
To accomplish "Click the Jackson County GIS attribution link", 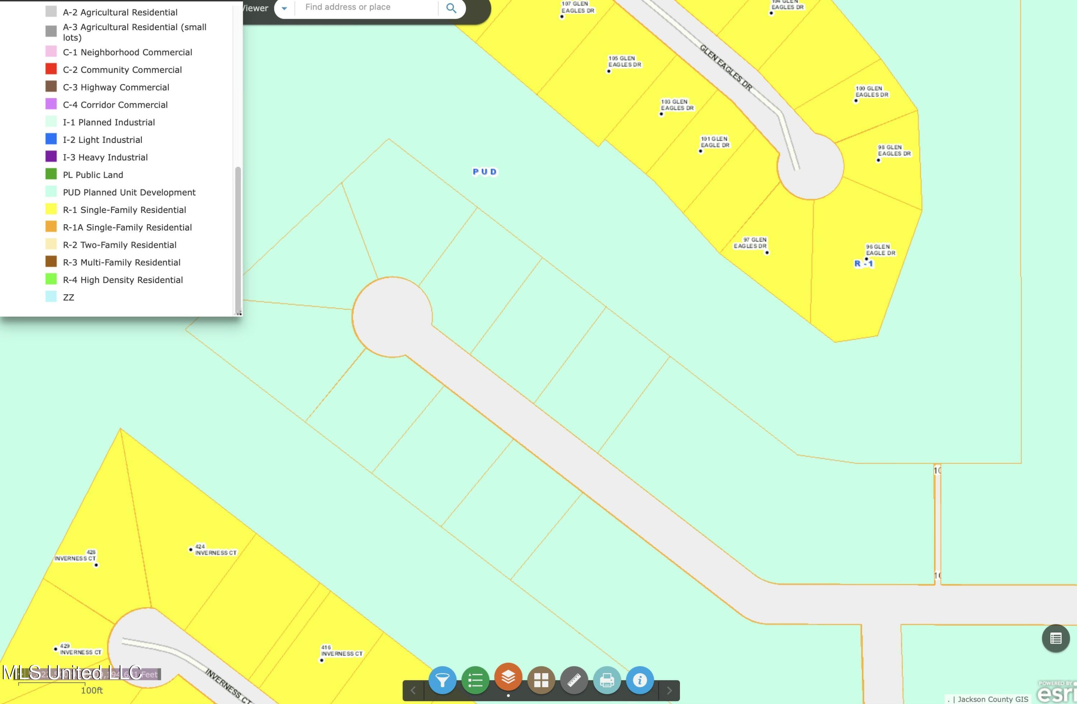I will 993,699.
